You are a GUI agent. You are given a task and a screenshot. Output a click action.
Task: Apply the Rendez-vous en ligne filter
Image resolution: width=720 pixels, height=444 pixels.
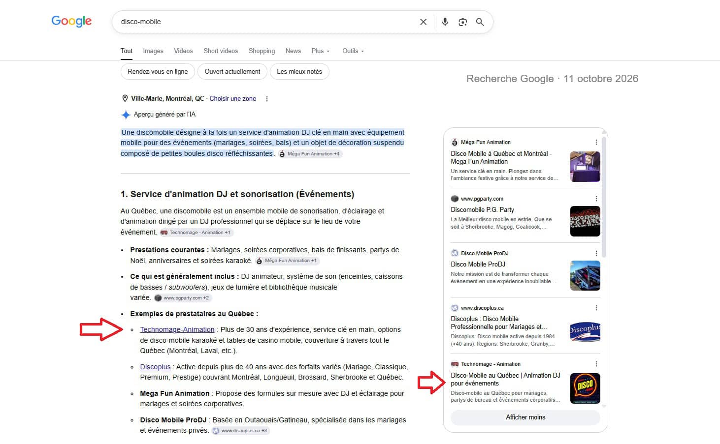point(158,72)
